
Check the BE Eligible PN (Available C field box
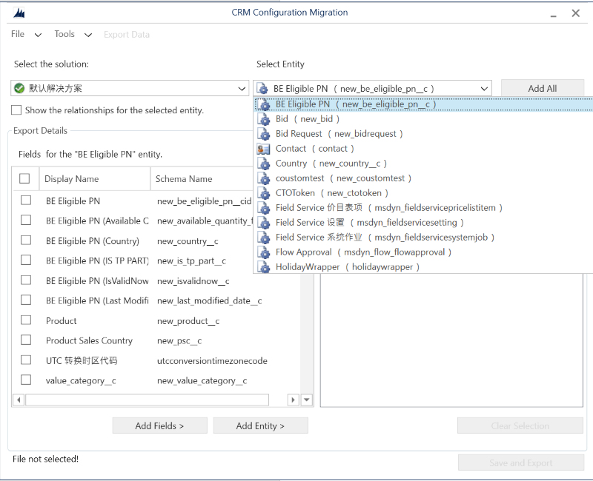[26, 220]
